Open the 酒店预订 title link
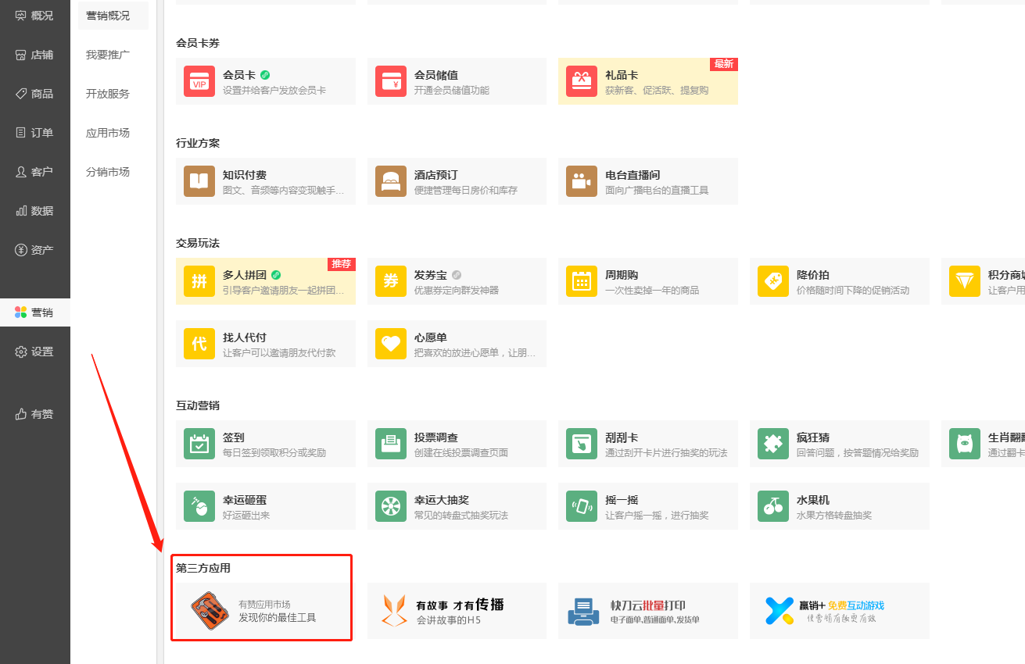 (436, 175)
